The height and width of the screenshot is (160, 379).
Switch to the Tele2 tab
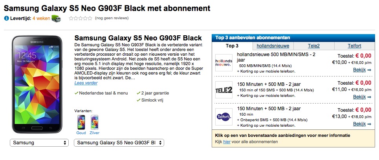click(313, 46)
